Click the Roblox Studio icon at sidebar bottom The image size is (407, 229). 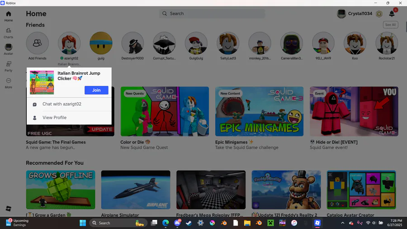(x=8, y=209)
